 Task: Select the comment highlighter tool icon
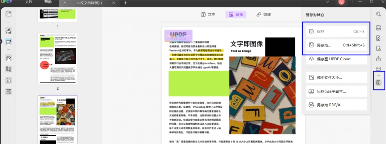[9, 31]
